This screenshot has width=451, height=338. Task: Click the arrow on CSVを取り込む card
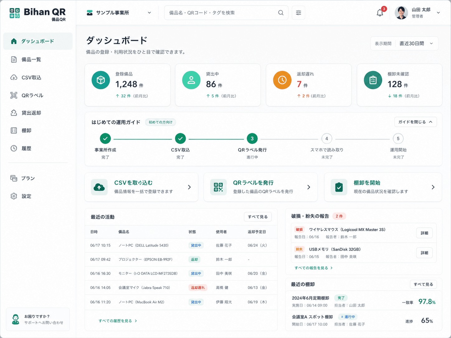point(189,187)
